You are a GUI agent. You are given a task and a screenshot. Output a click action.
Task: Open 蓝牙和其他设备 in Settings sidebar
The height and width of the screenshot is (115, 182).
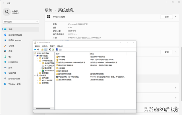[x=21, y=35]
